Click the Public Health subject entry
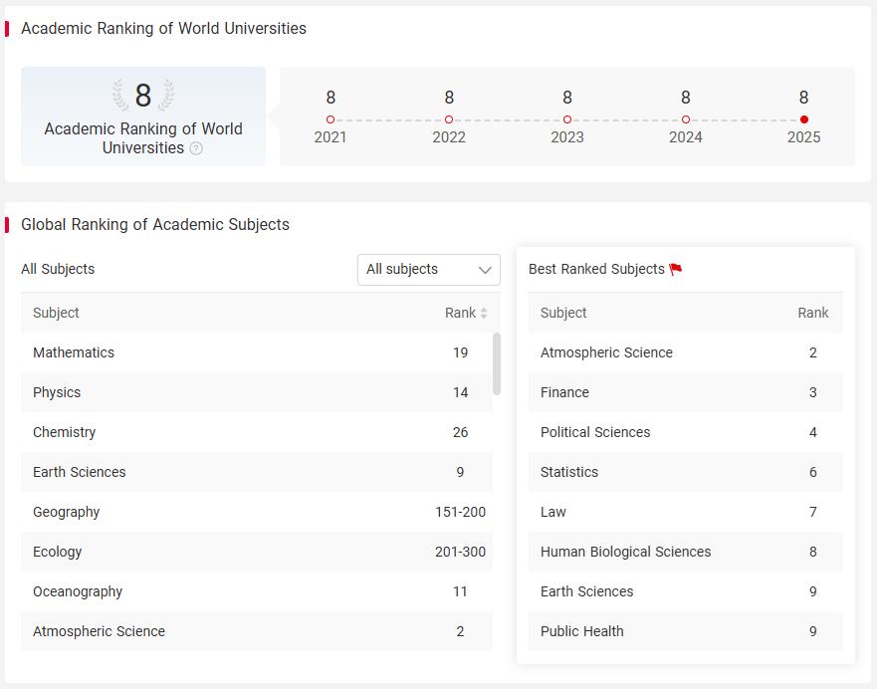Image resolution: width=877 pixels, height=689 pixels. (686, 631)
